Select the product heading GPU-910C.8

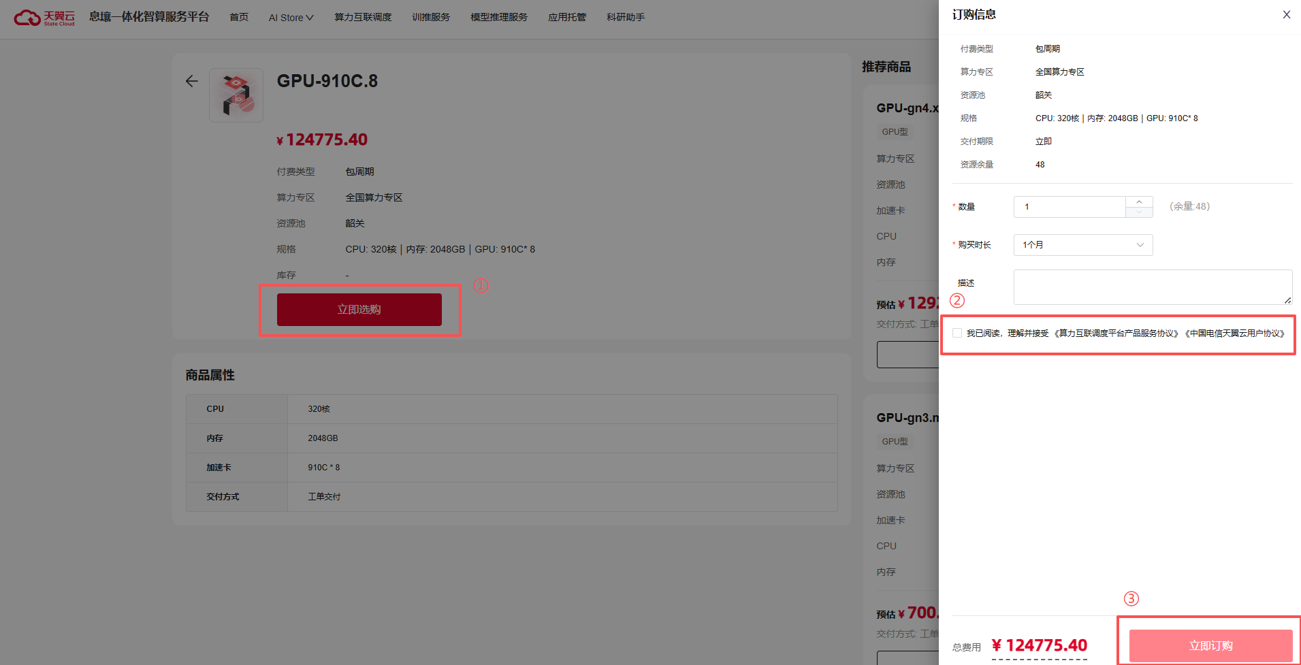(x=327, y=81)
